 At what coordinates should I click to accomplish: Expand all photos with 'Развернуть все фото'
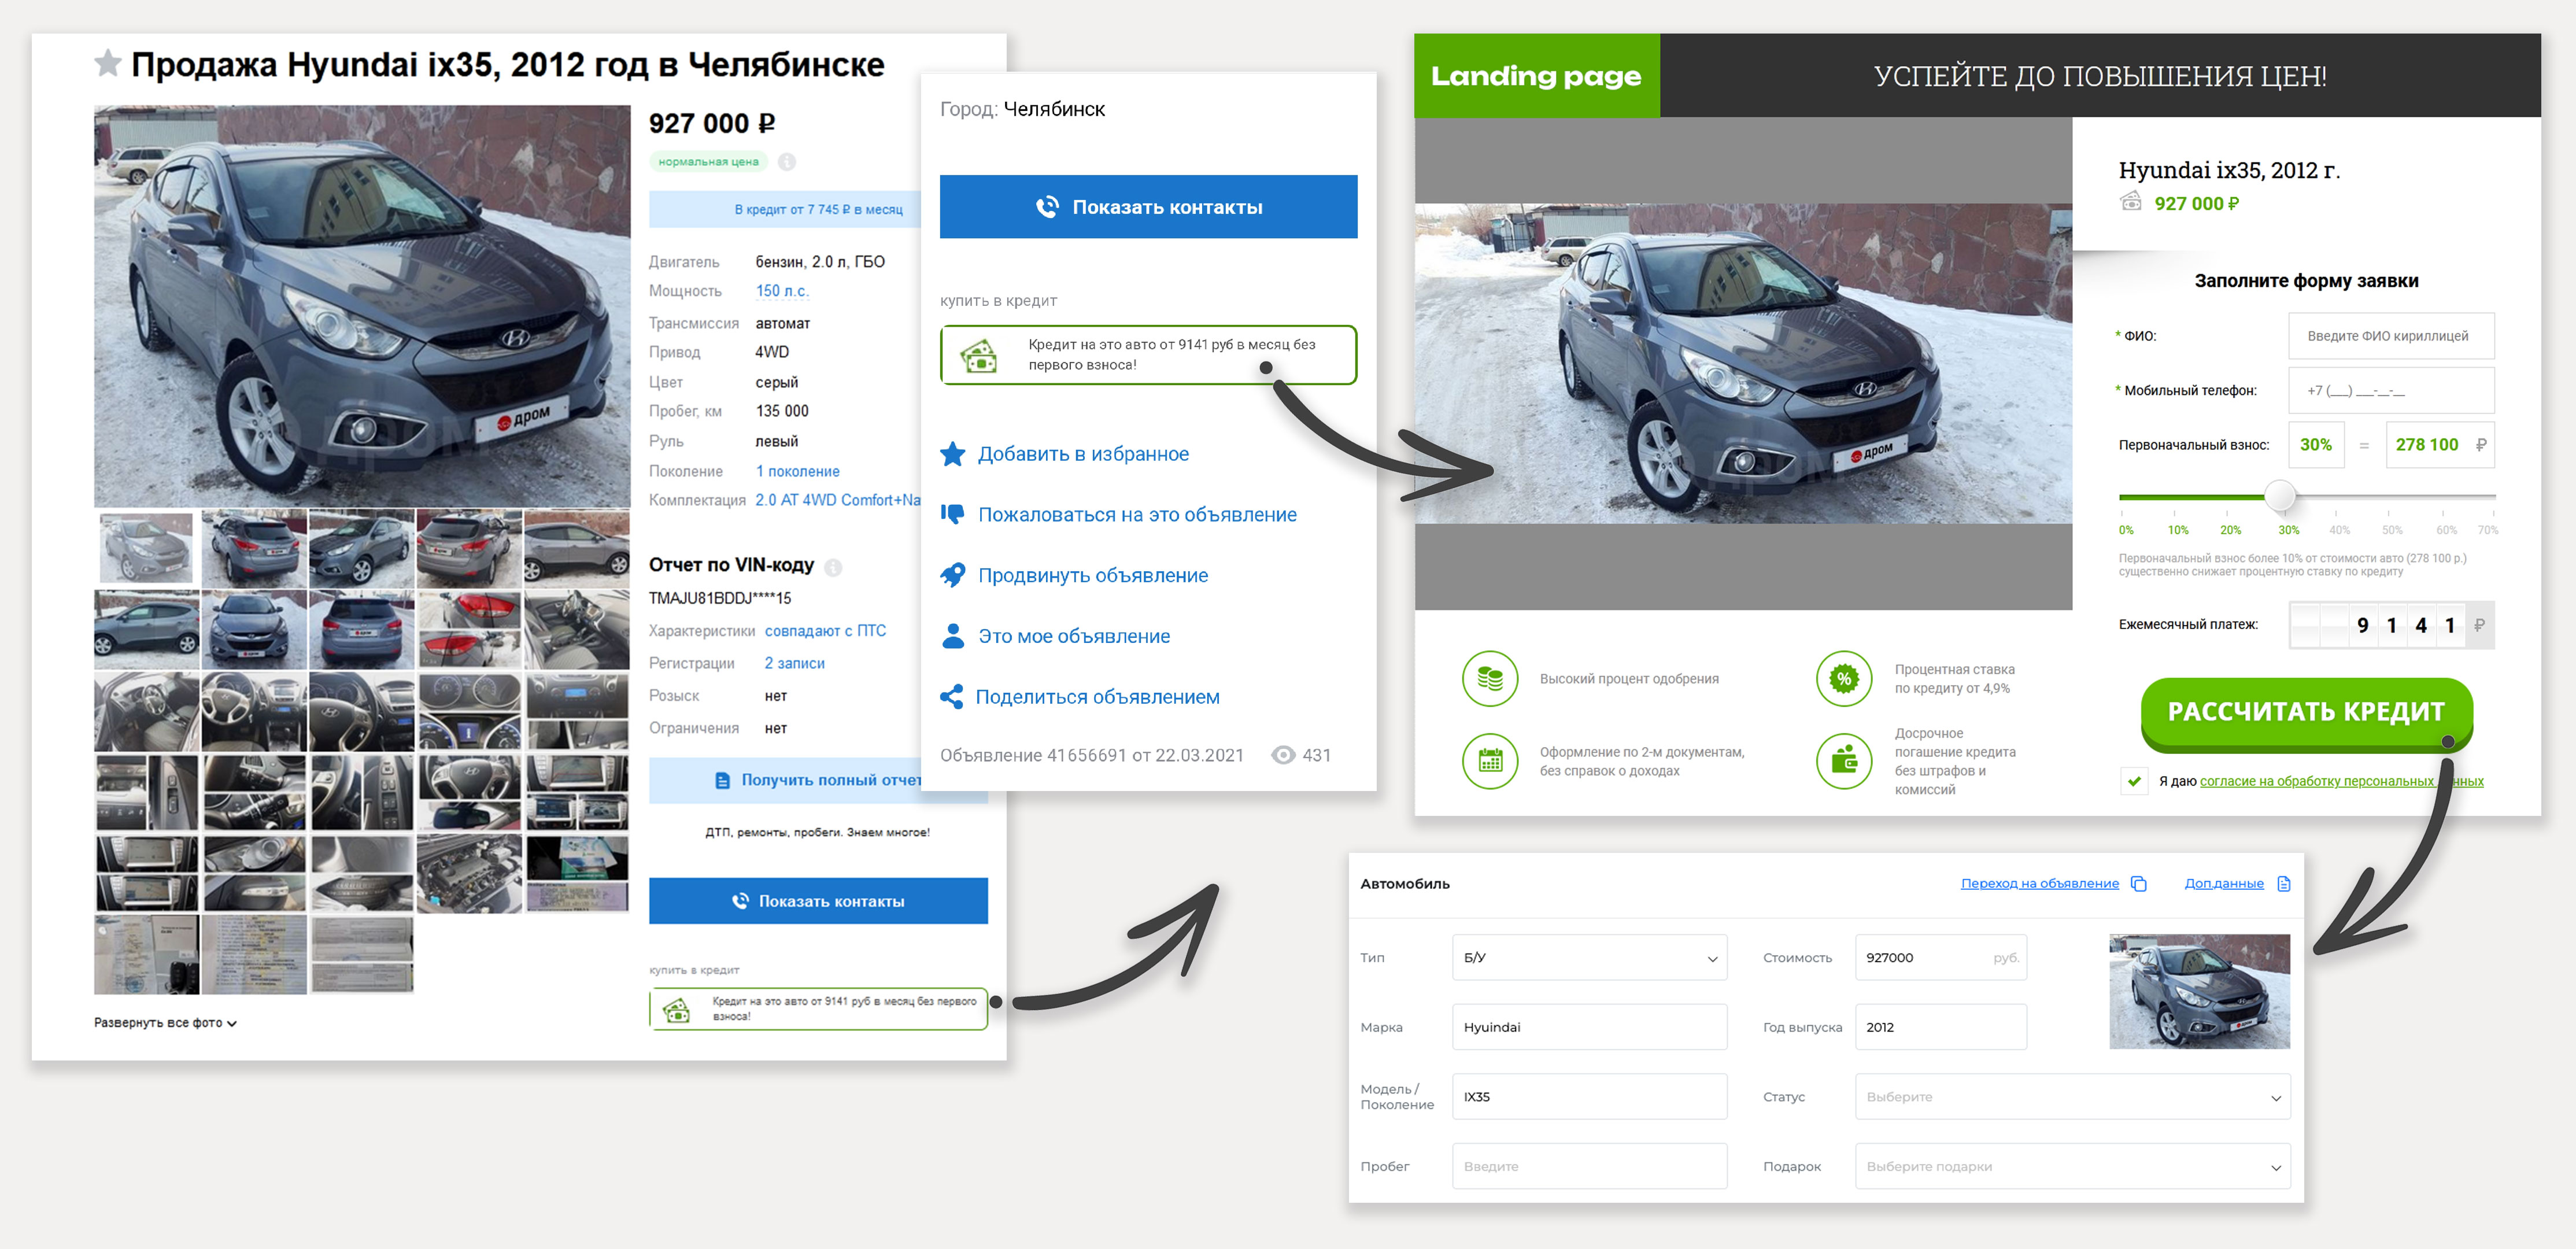[165, 1023]
